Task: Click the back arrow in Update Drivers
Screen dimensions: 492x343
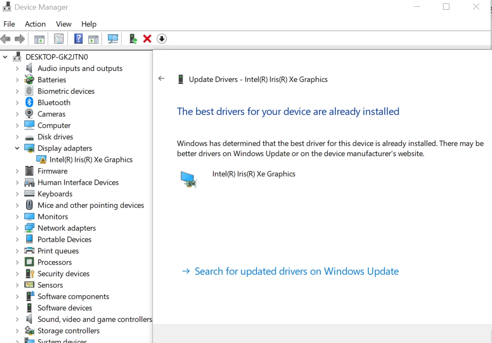Action: [161, 79]
